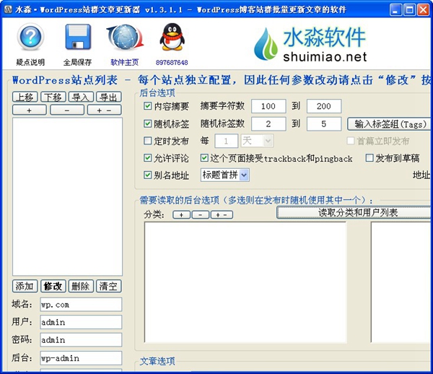The height and width of the screenshot is (374, 433).
Task: Click the 用户 field admin
Action: tap(81, 322)
